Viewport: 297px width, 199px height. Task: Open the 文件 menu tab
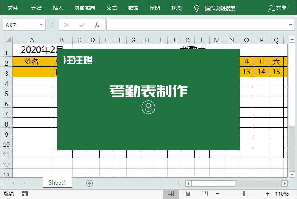pos(12,8)
